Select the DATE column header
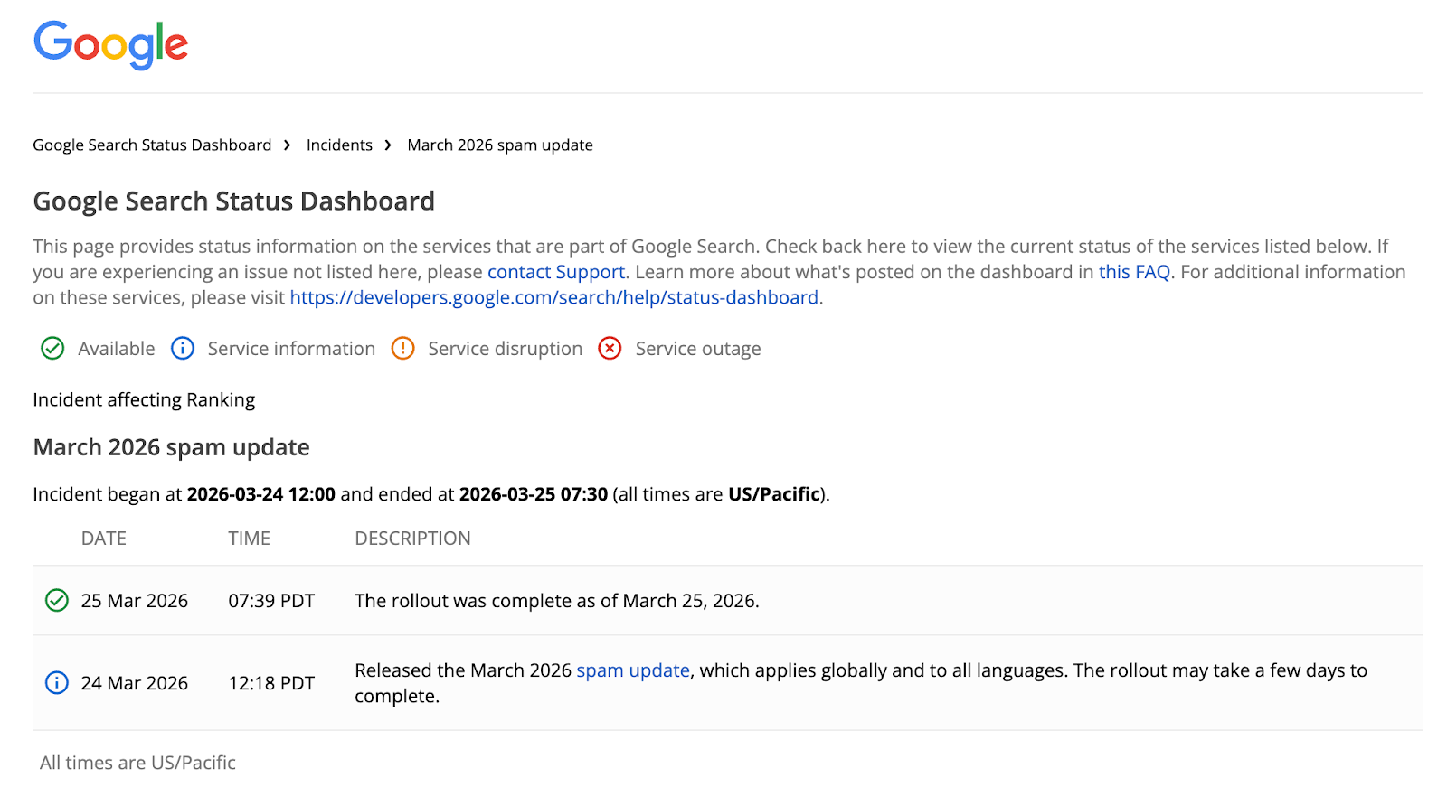This screenshot has height=787, width=1447. [x=103, y=538]
